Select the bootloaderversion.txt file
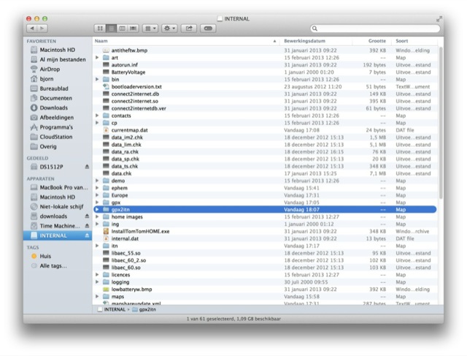 coord(264,86)
